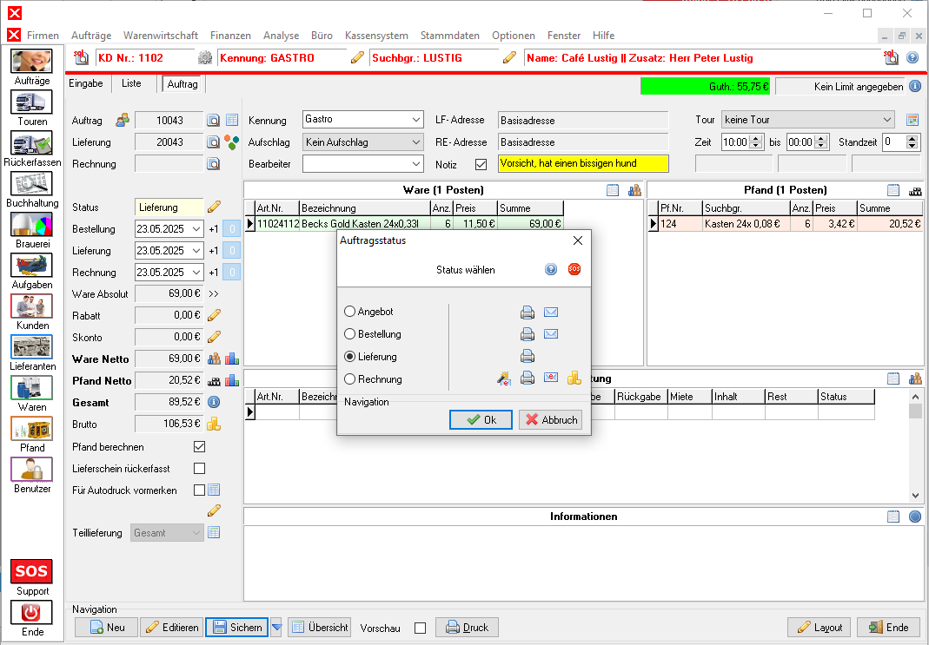Image resolution: width=929 pixels, height=645 pixels.
Task: Open the Kennung Gastro combo box
Action: click(x=415, y=120)
